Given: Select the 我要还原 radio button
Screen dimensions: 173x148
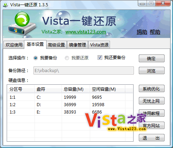Looking at the screenshot, I should (x=67, y=58).
